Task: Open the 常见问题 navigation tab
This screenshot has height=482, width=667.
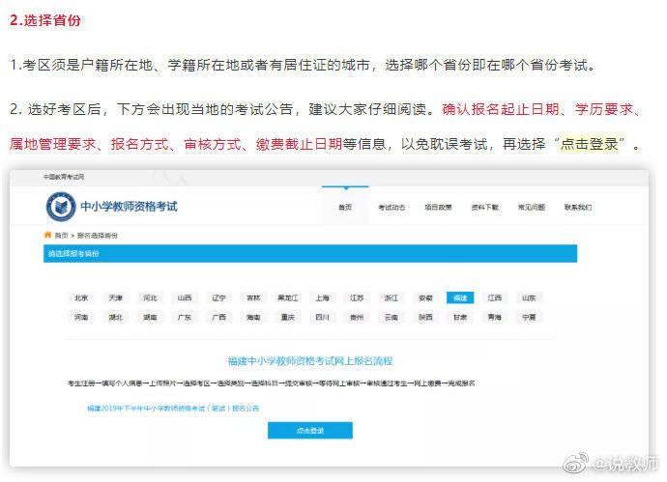Action: [532, 207]
